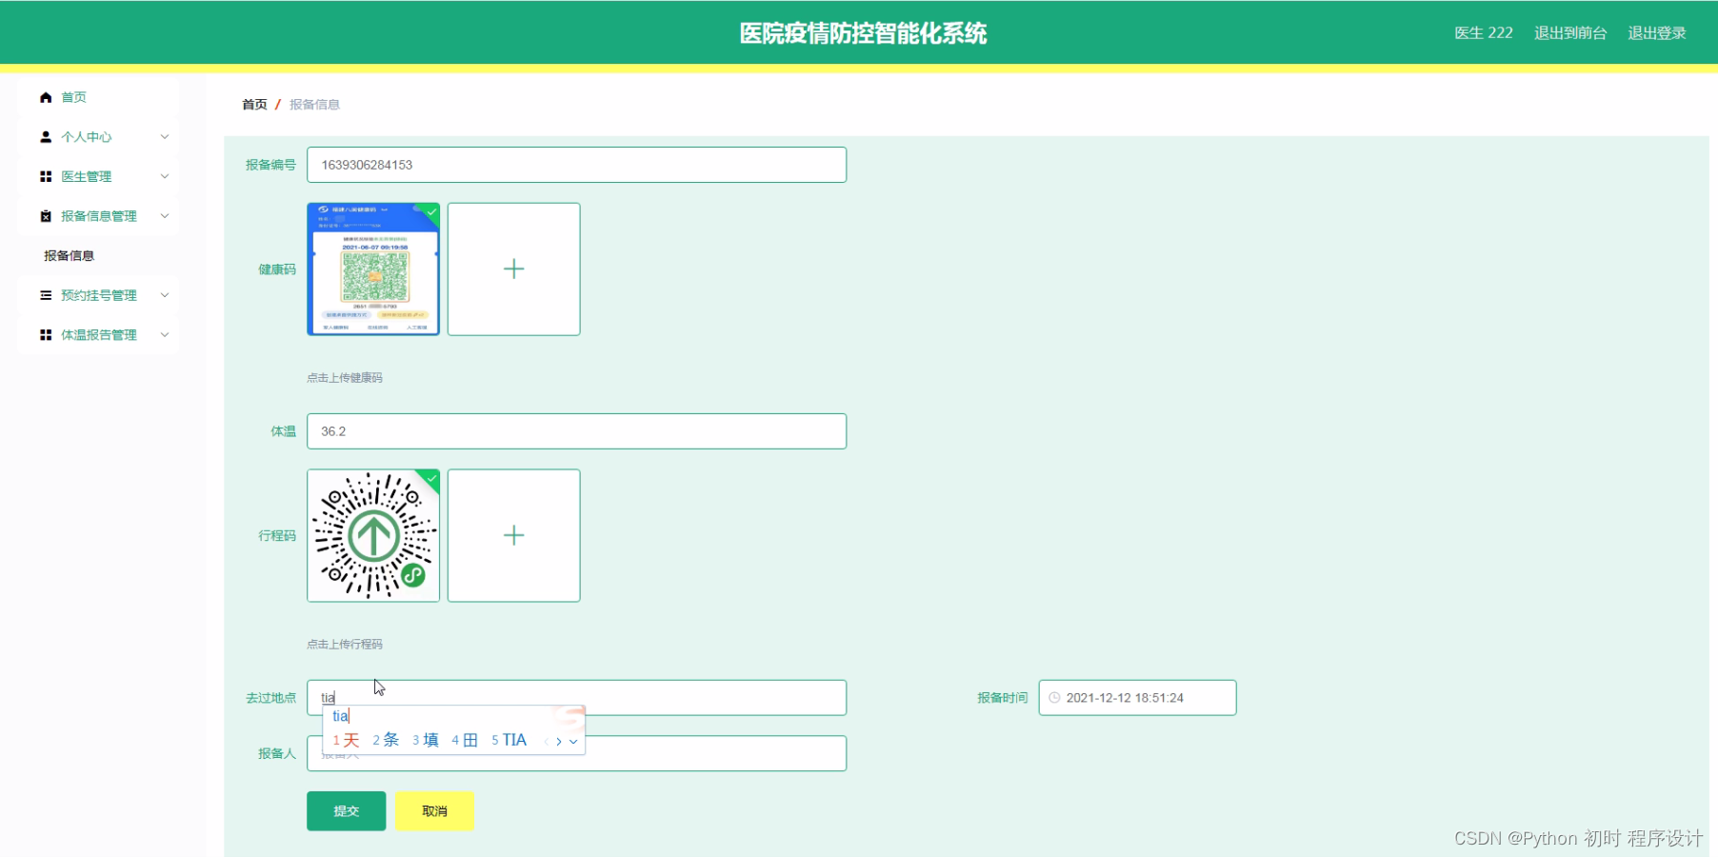Viewport: 1718px width, 857px height.
Task: Go to next IME candidate page arrow
Action: pos(559,741)
